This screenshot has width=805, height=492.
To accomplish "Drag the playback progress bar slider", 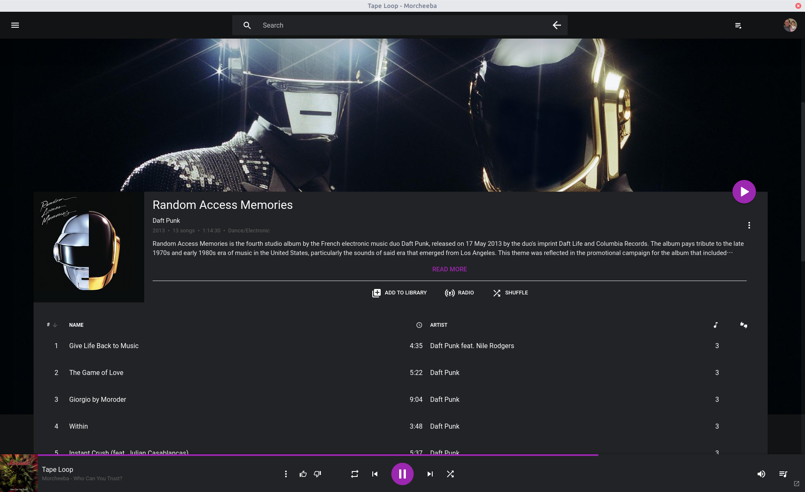I will click(597, 455).
